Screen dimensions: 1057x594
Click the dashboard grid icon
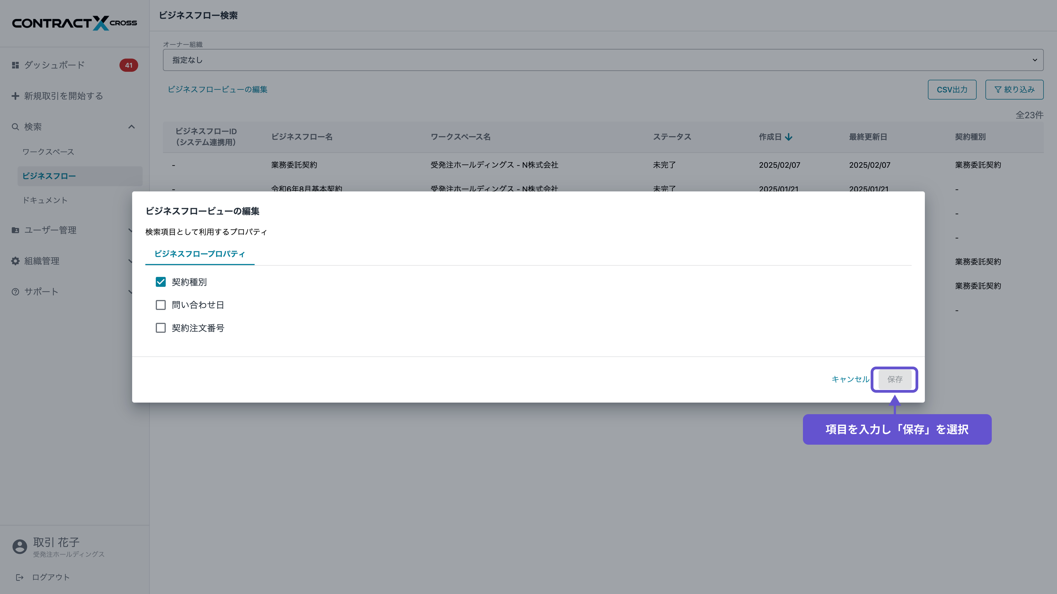pyautogui.click(x=15, y=65)
